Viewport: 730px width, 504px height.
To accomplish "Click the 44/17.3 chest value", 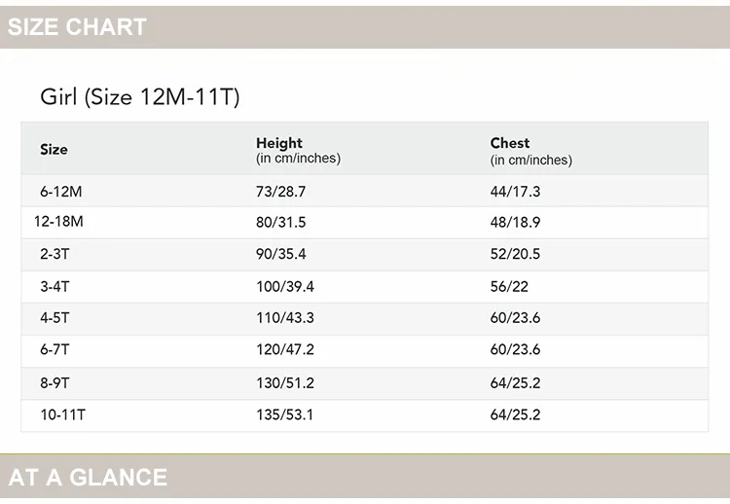I will (x=515, y=192).
